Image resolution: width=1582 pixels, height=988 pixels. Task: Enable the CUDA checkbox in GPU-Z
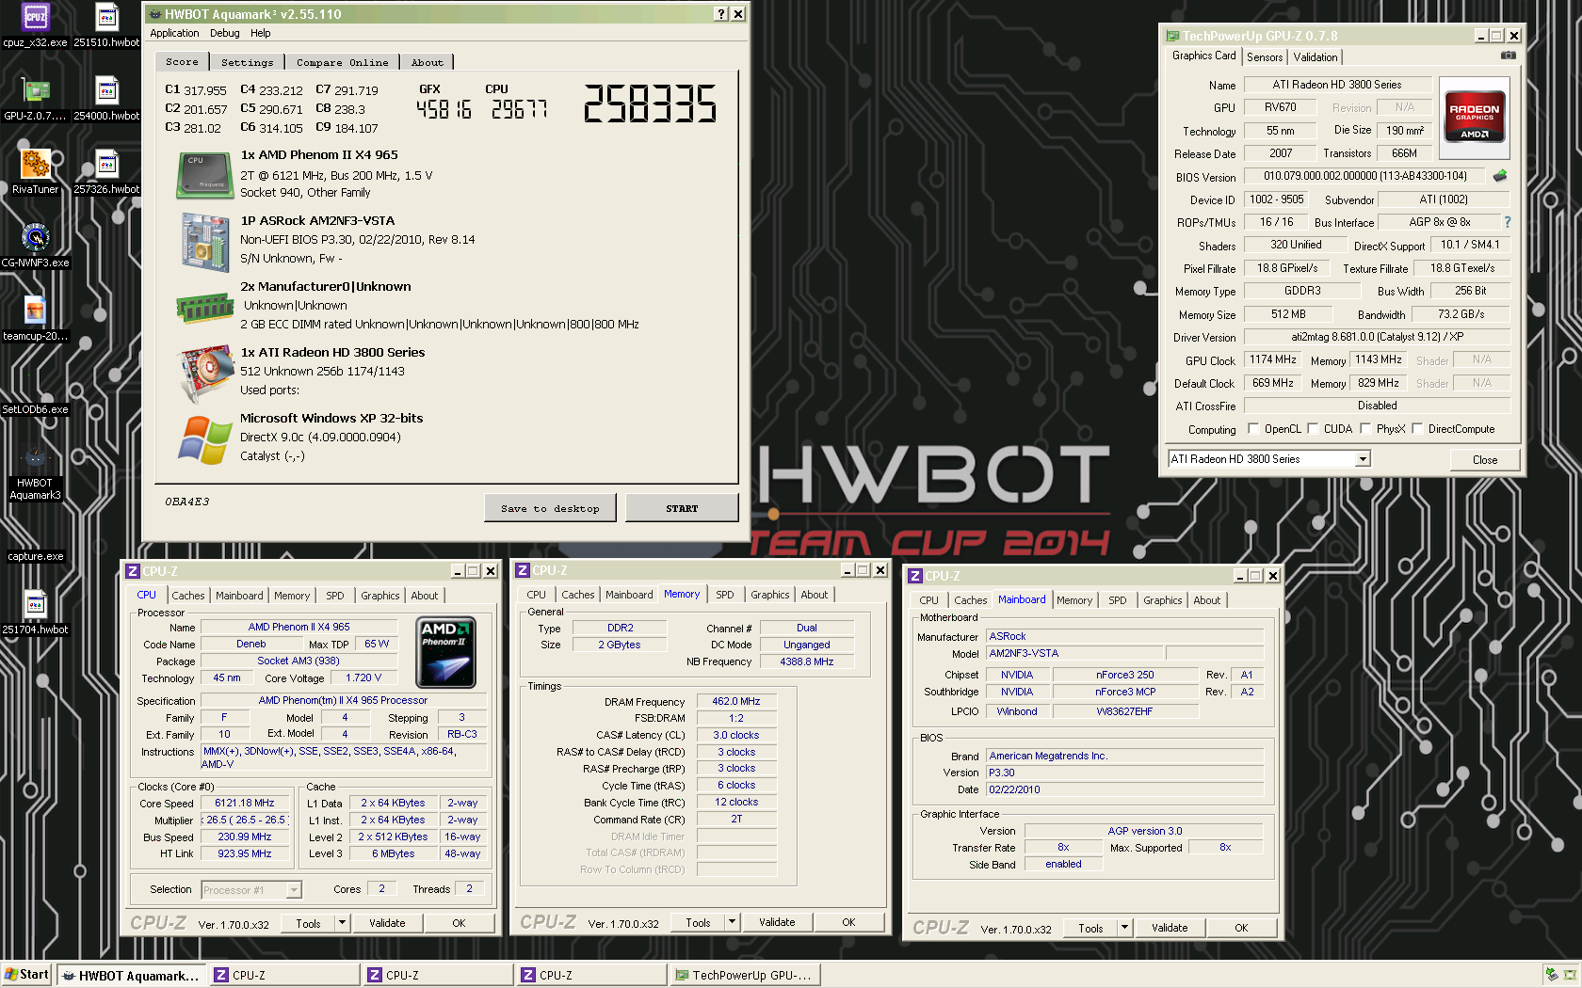[1313, 428]
